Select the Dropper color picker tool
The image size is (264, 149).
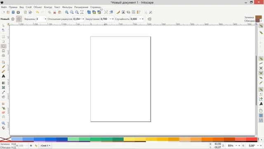point(3,92)
